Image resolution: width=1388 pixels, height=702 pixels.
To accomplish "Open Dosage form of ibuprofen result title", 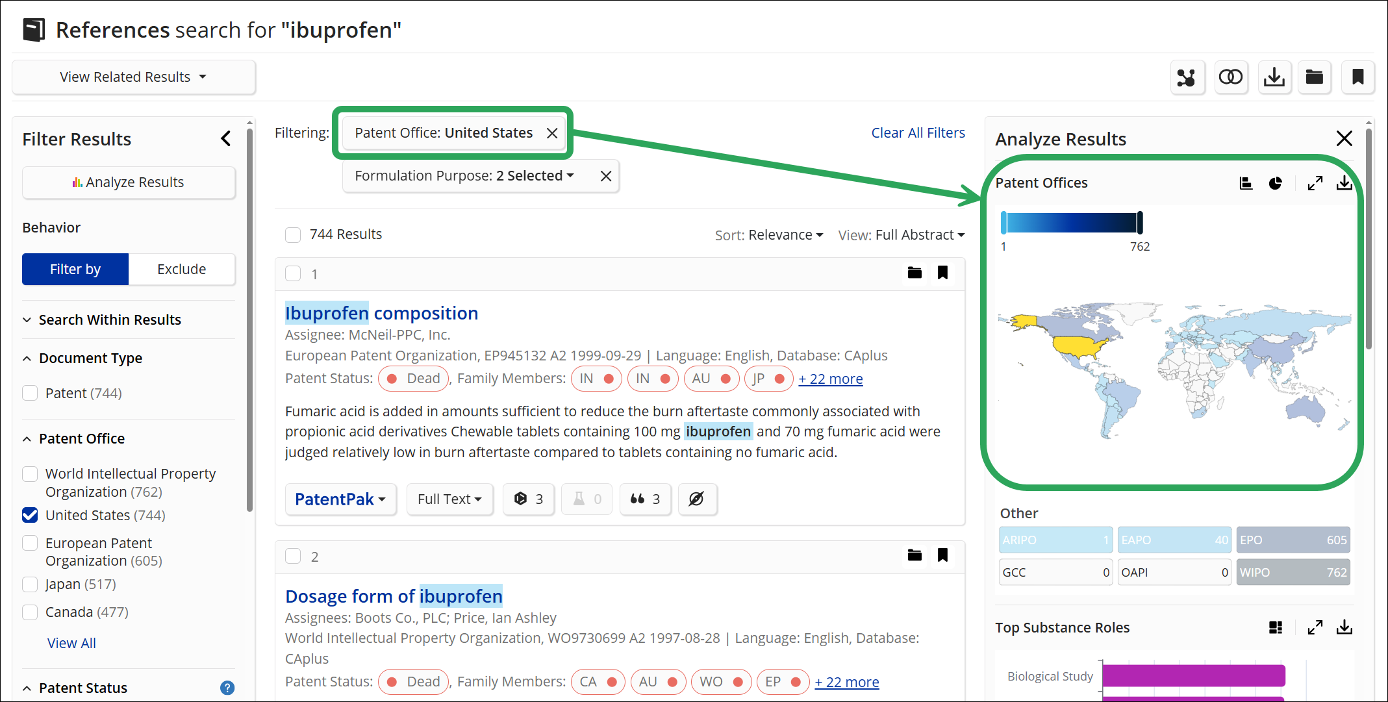I will click(394, 596).
